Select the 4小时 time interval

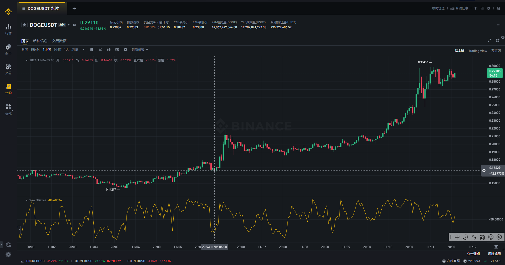[x=57, y=50]
